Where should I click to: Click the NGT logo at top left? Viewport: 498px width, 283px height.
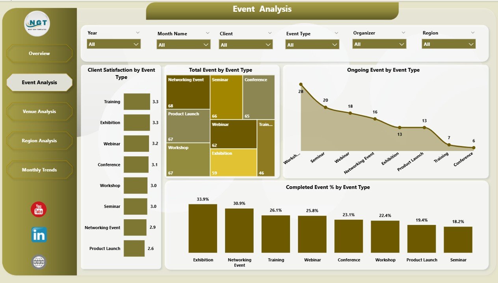pyautogui.click(x=39, y=24)
